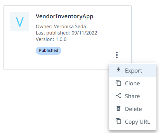Screen dimensions: 159x133
Task: Click the Owner: Veronika Šedá line
Action: [61, 27]
